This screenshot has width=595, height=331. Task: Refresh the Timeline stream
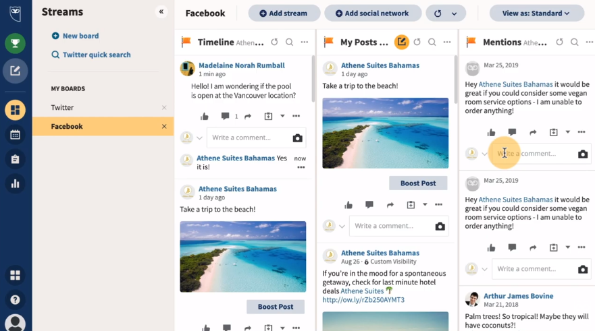pyautogui.click(x=274, y=42)
